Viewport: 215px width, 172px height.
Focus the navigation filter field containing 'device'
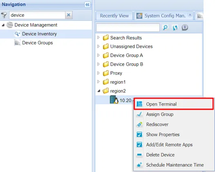[37, 15]
